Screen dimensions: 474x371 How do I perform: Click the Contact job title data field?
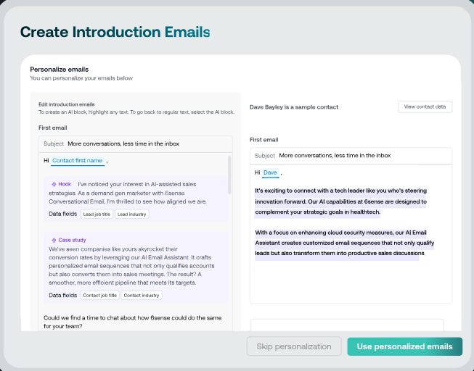[x=99, y=295]
